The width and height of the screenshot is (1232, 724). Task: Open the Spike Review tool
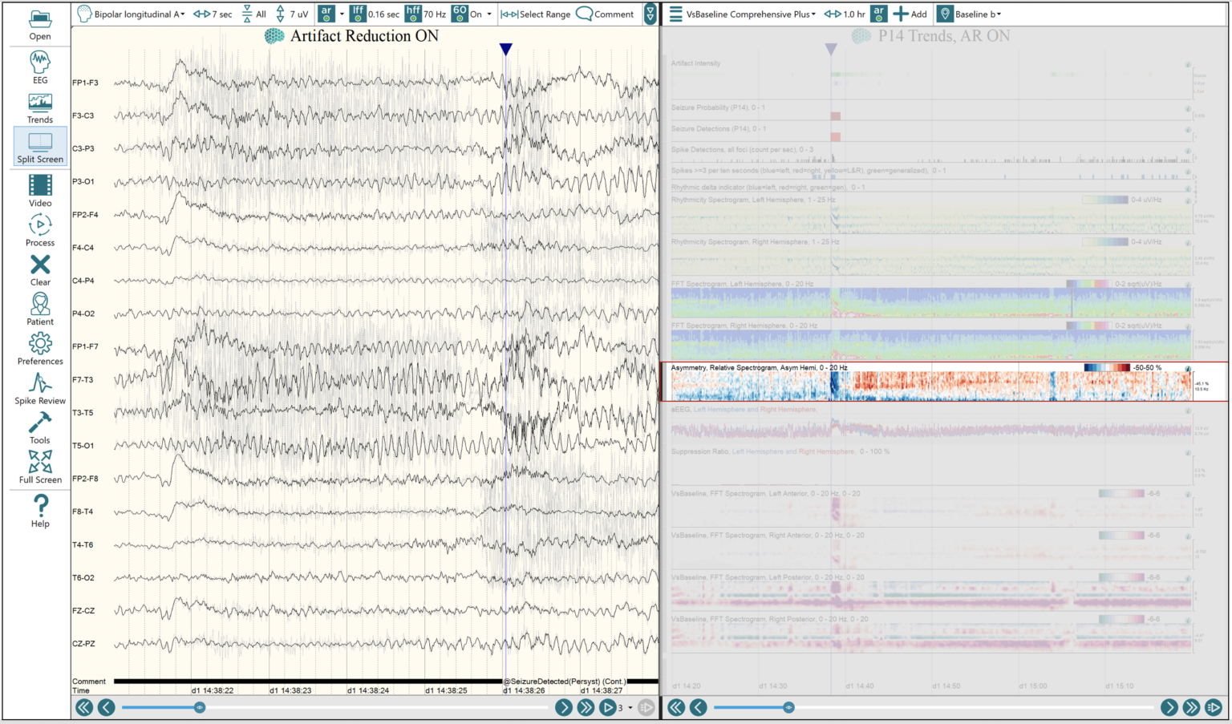tap(40, 389)
